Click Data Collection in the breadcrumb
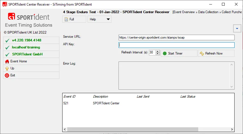This screenshot has width=243, height=134. click(x=208, y=12)
